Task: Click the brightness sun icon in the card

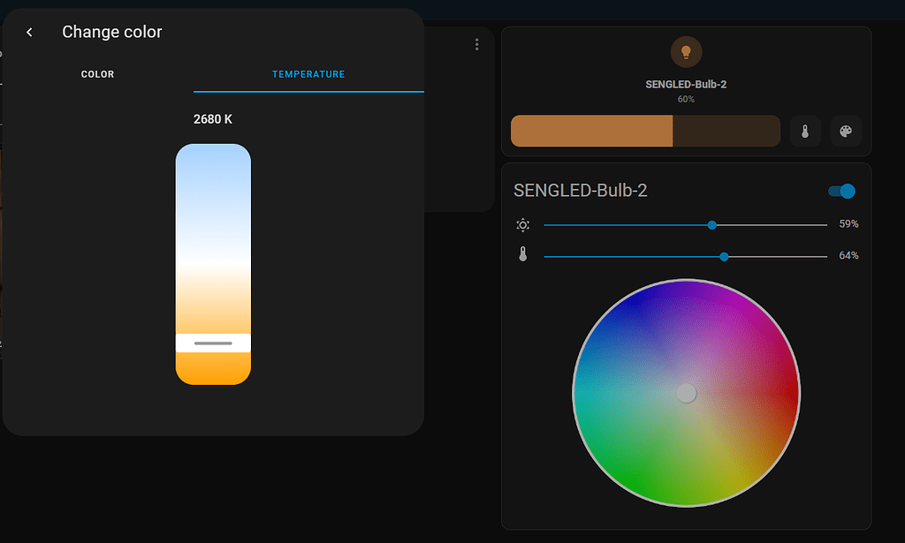Action: [x=523, y=224]
